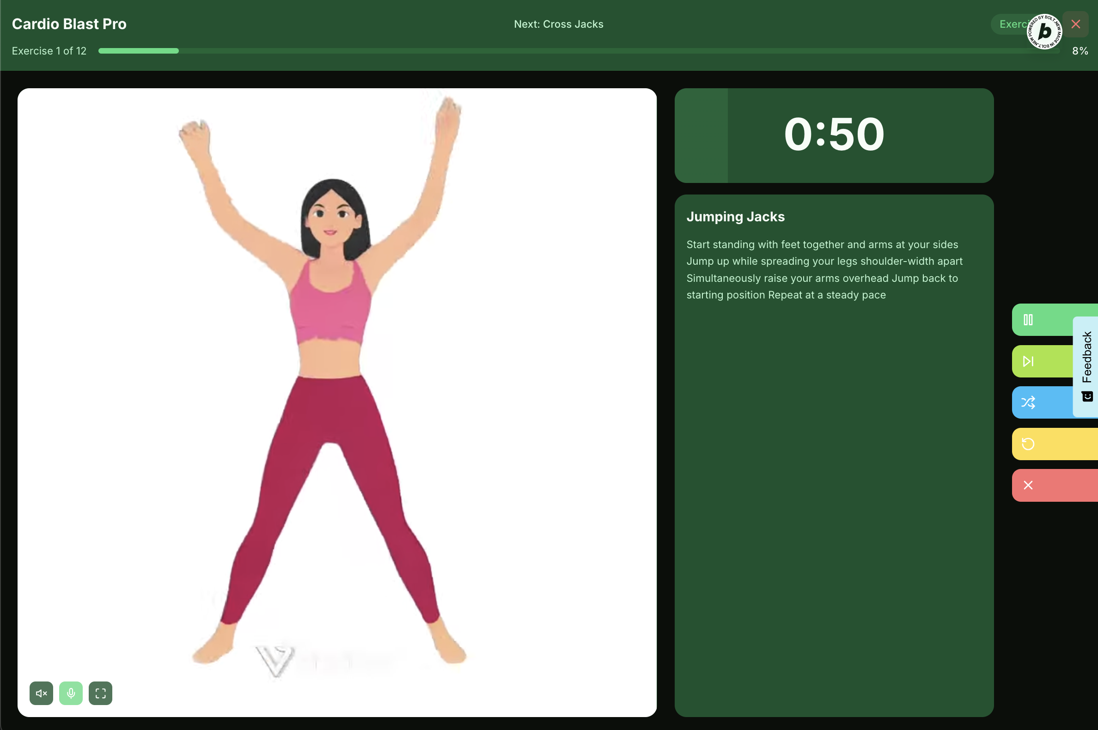Toggle the microphone voice control
The image size is (1098, 730).
pos(71,693)
